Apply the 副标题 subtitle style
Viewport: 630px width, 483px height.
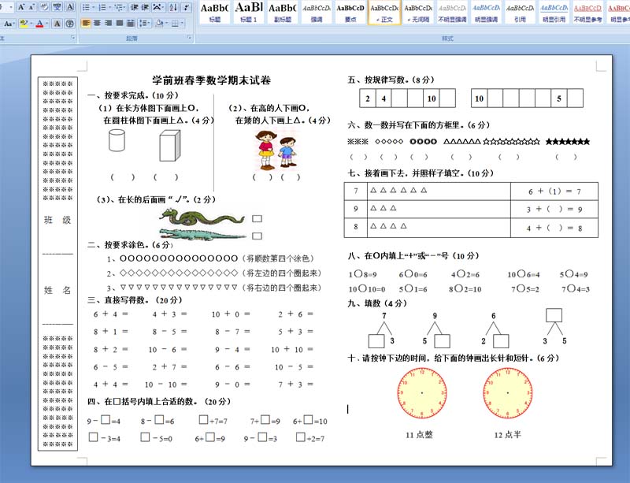click(283, 13)
